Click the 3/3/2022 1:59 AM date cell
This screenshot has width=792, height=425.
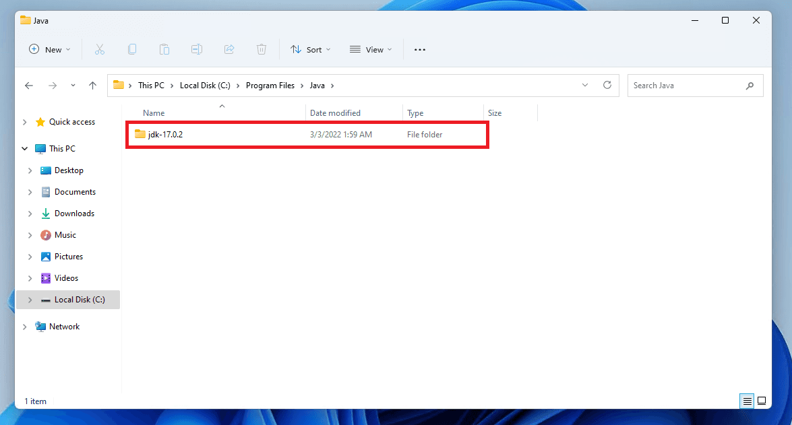(x=341, y=135)
